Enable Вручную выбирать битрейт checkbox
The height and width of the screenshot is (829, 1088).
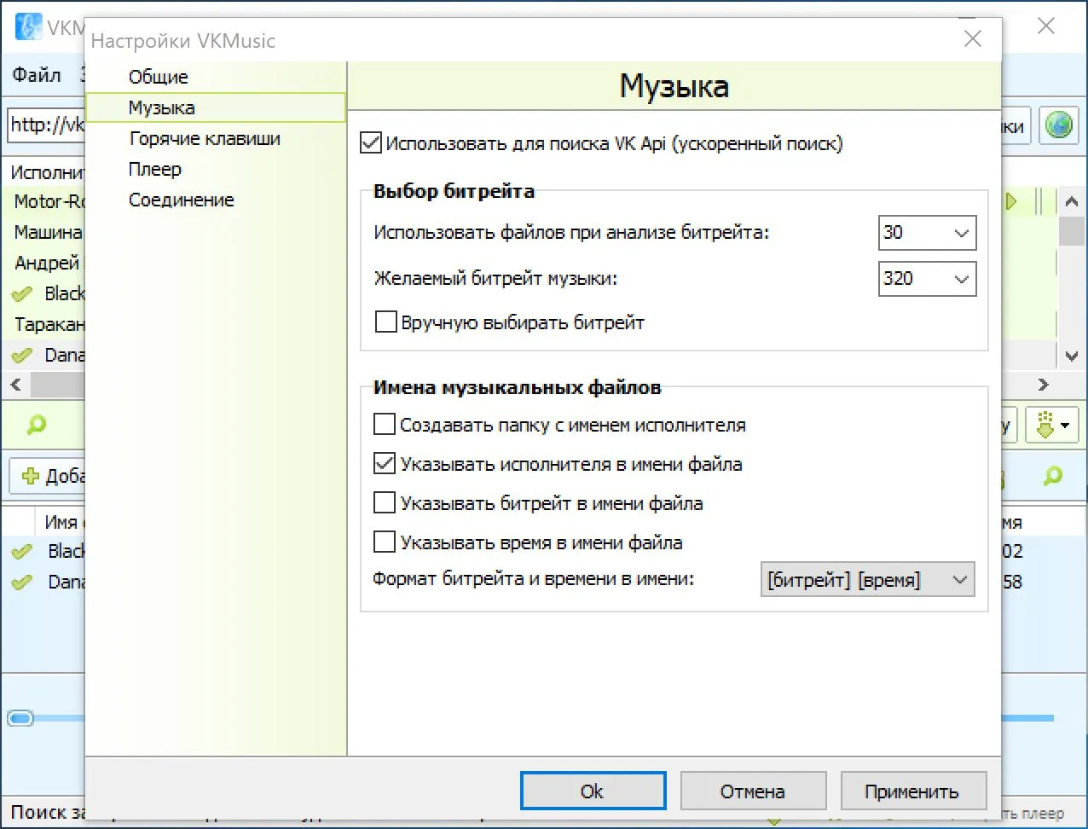click(385, 322)
